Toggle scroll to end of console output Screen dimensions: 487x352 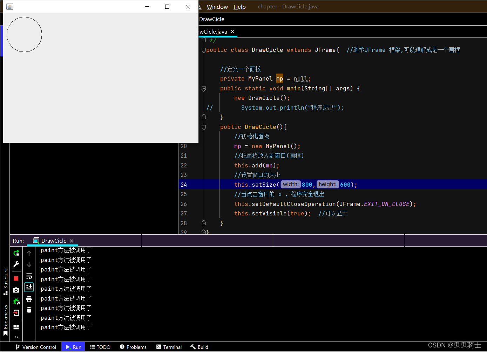pos(29,287)
